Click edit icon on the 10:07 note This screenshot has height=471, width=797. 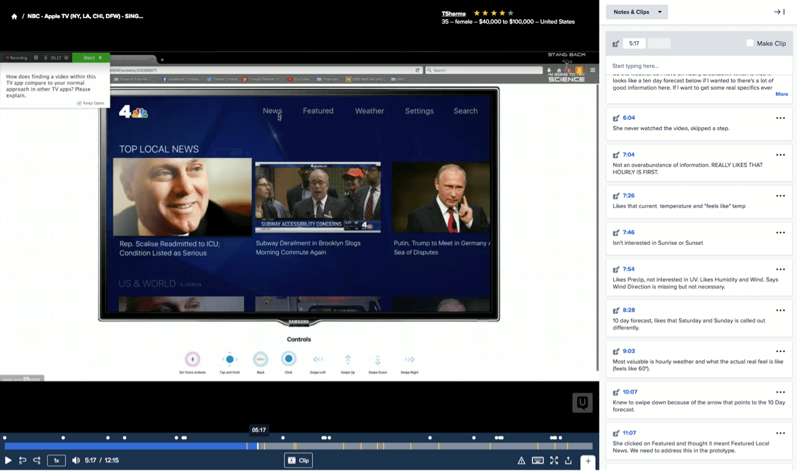(x=616, y=392)
